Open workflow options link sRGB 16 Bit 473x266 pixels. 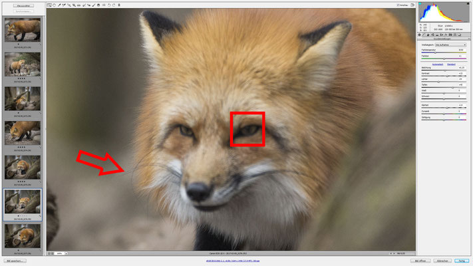pos(233,261)
